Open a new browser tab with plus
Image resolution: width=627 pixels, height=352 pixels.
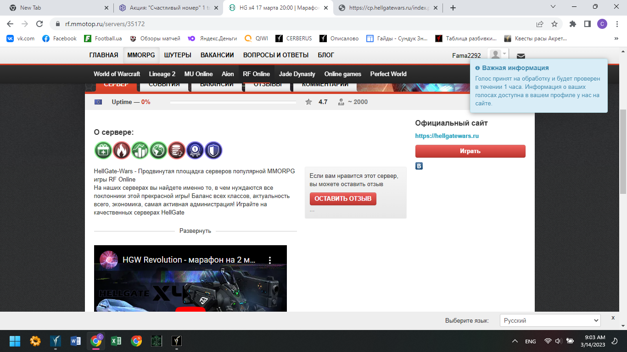pos(453,8)
